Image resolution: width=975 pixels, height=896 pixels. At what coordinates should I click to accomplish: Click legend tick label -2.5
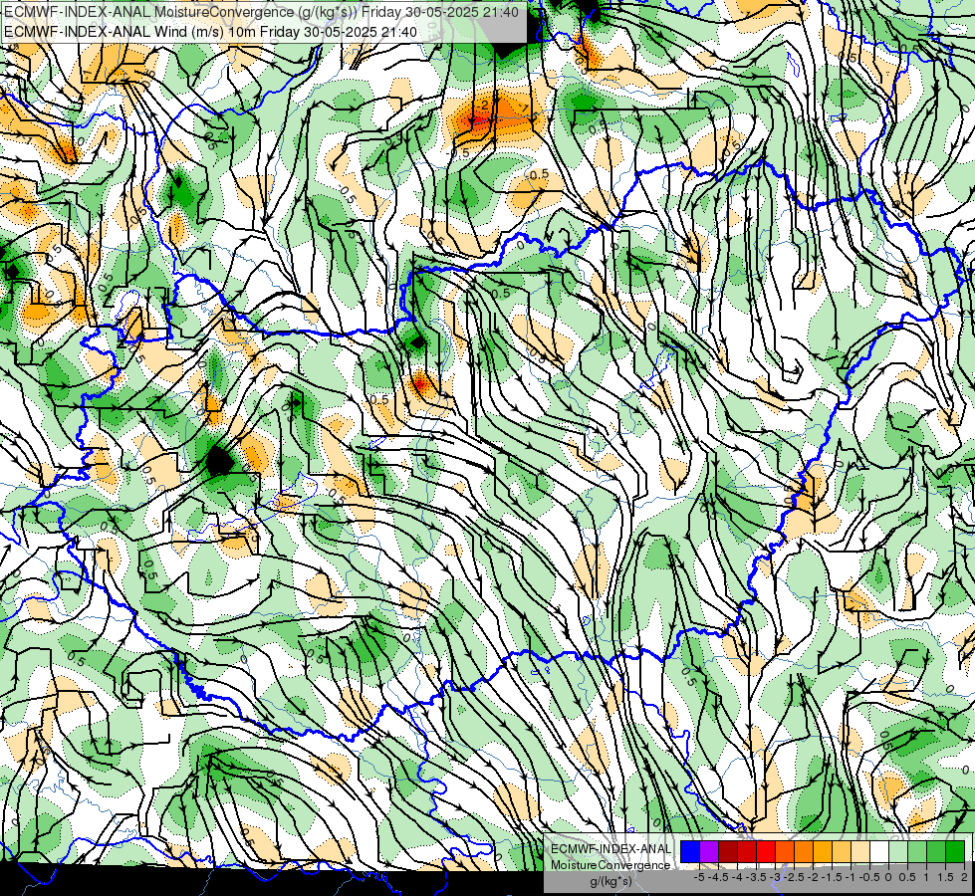point(792,877)
